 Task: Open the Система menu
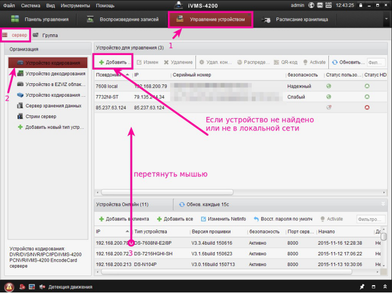pyautogui.click(x=30, y=5)
